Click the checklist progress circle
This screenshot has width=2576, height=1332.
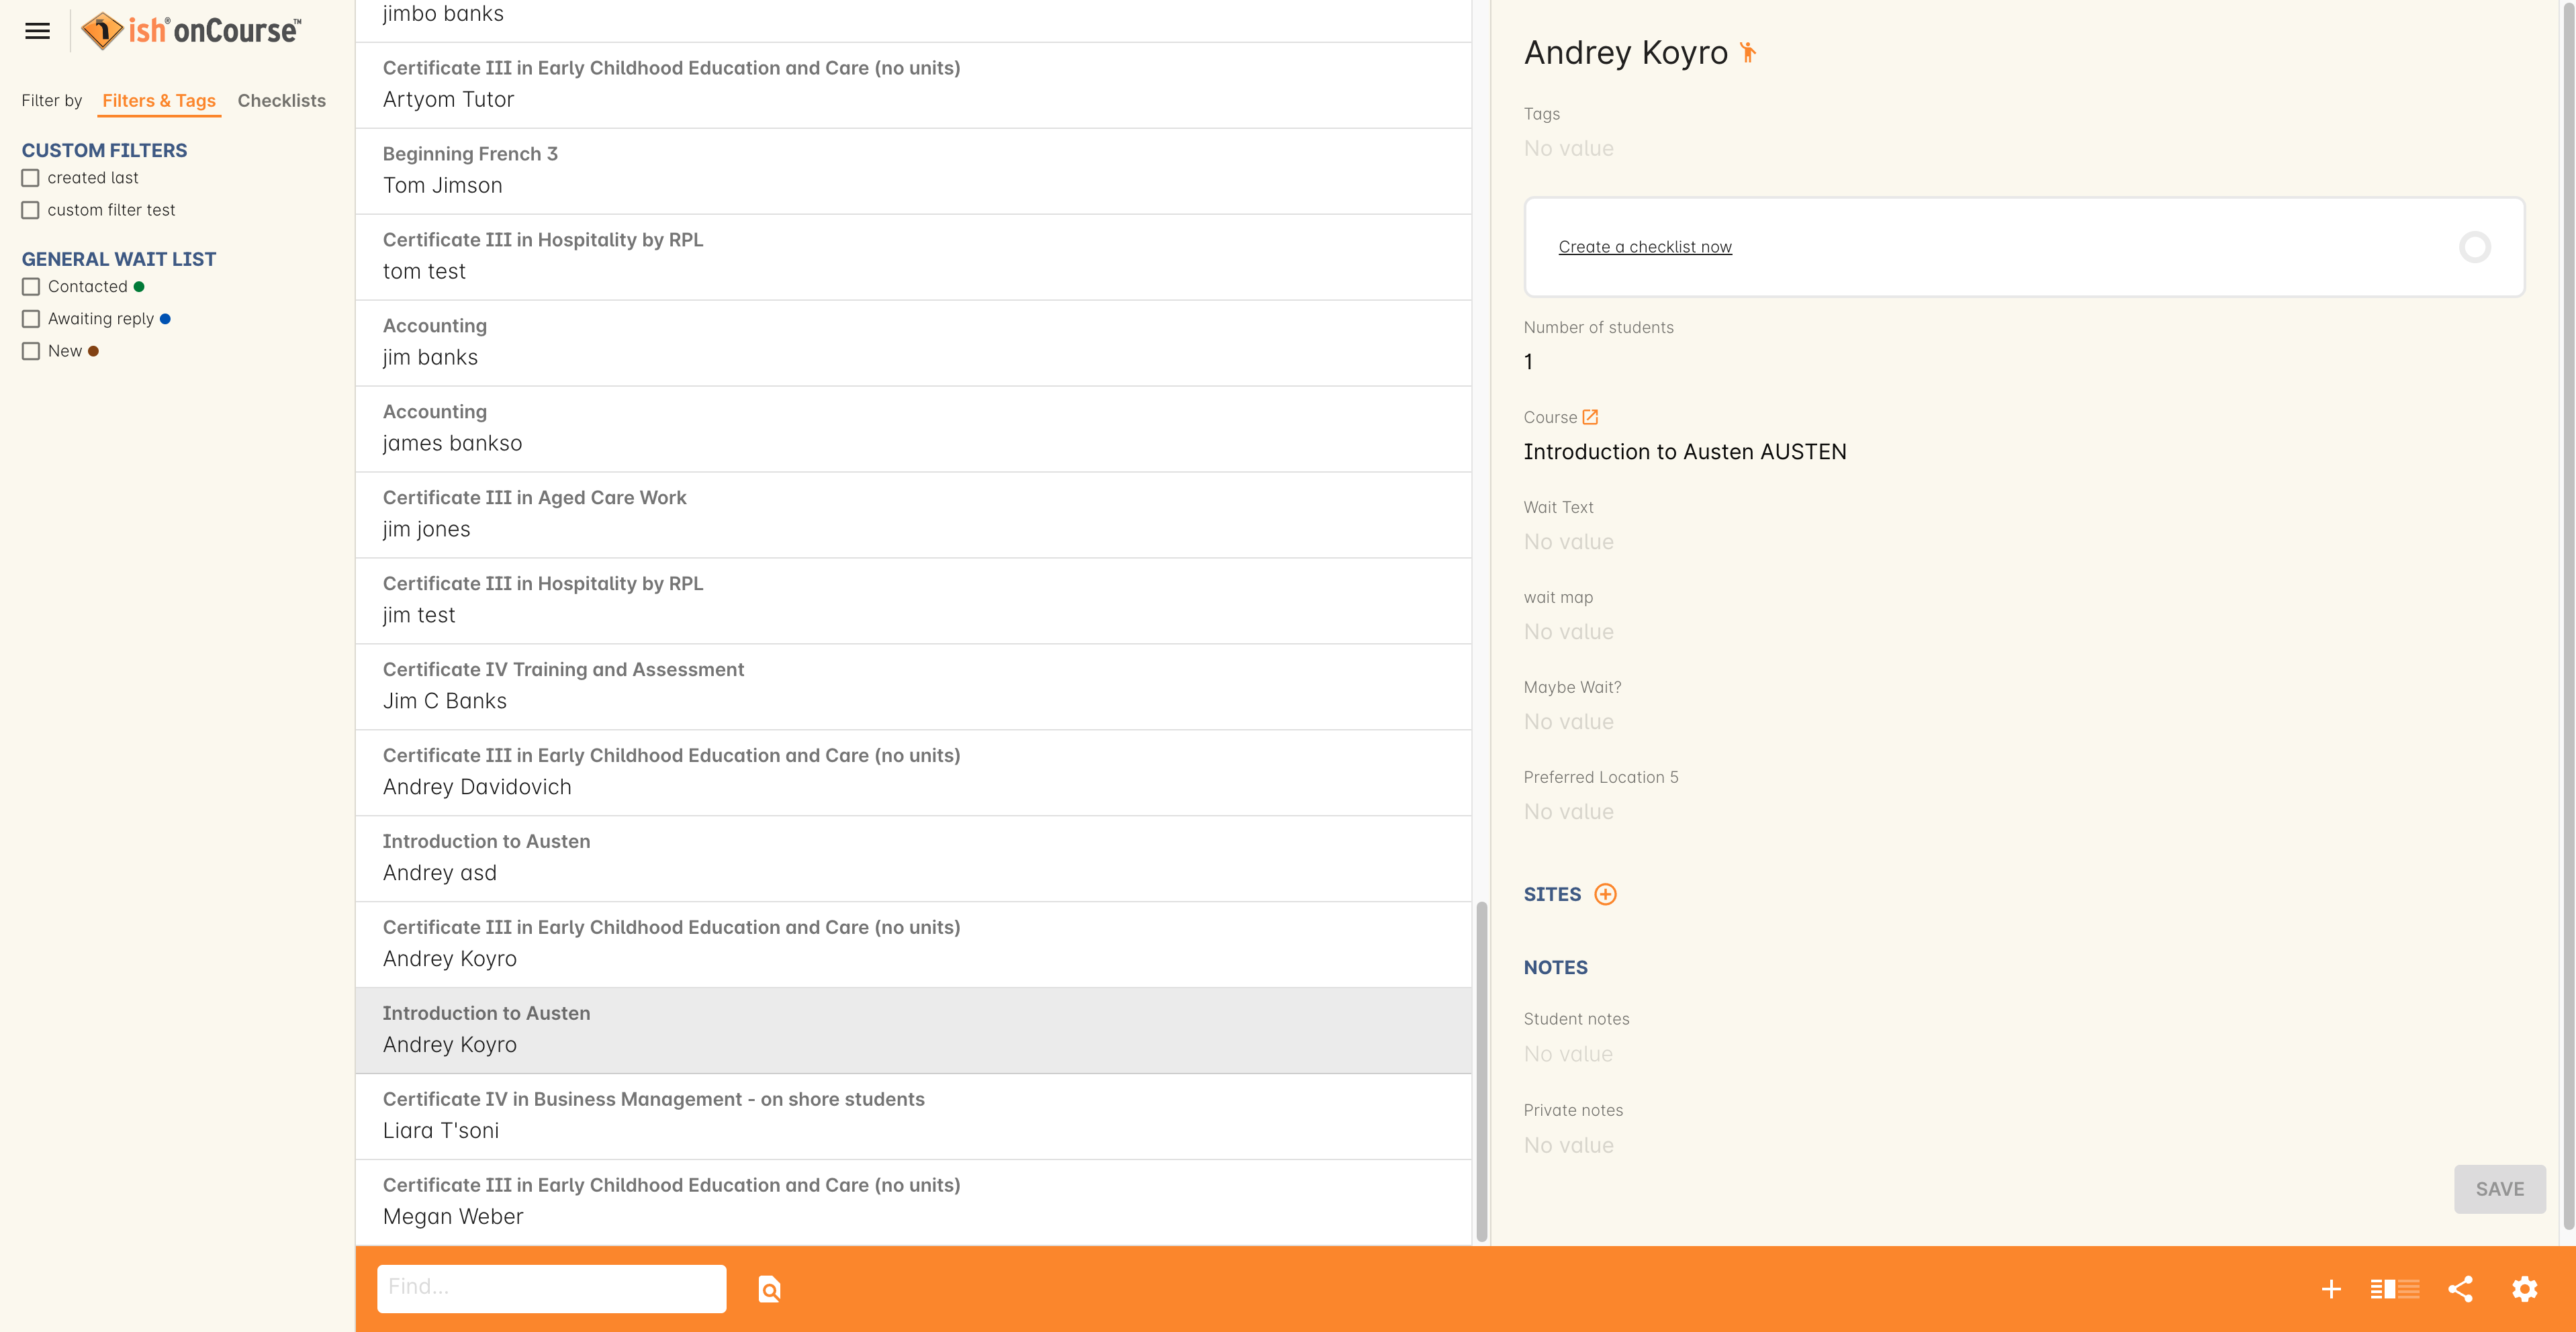(2474, 247)
